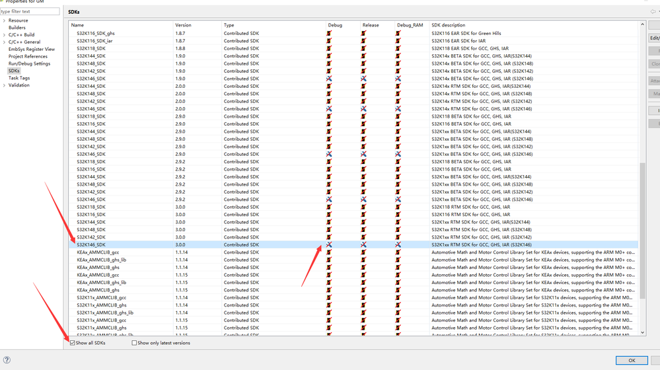Click Release icon for KEAx_AMMCLIB_ghs_lib version 1.1.15

click(363, 282)
